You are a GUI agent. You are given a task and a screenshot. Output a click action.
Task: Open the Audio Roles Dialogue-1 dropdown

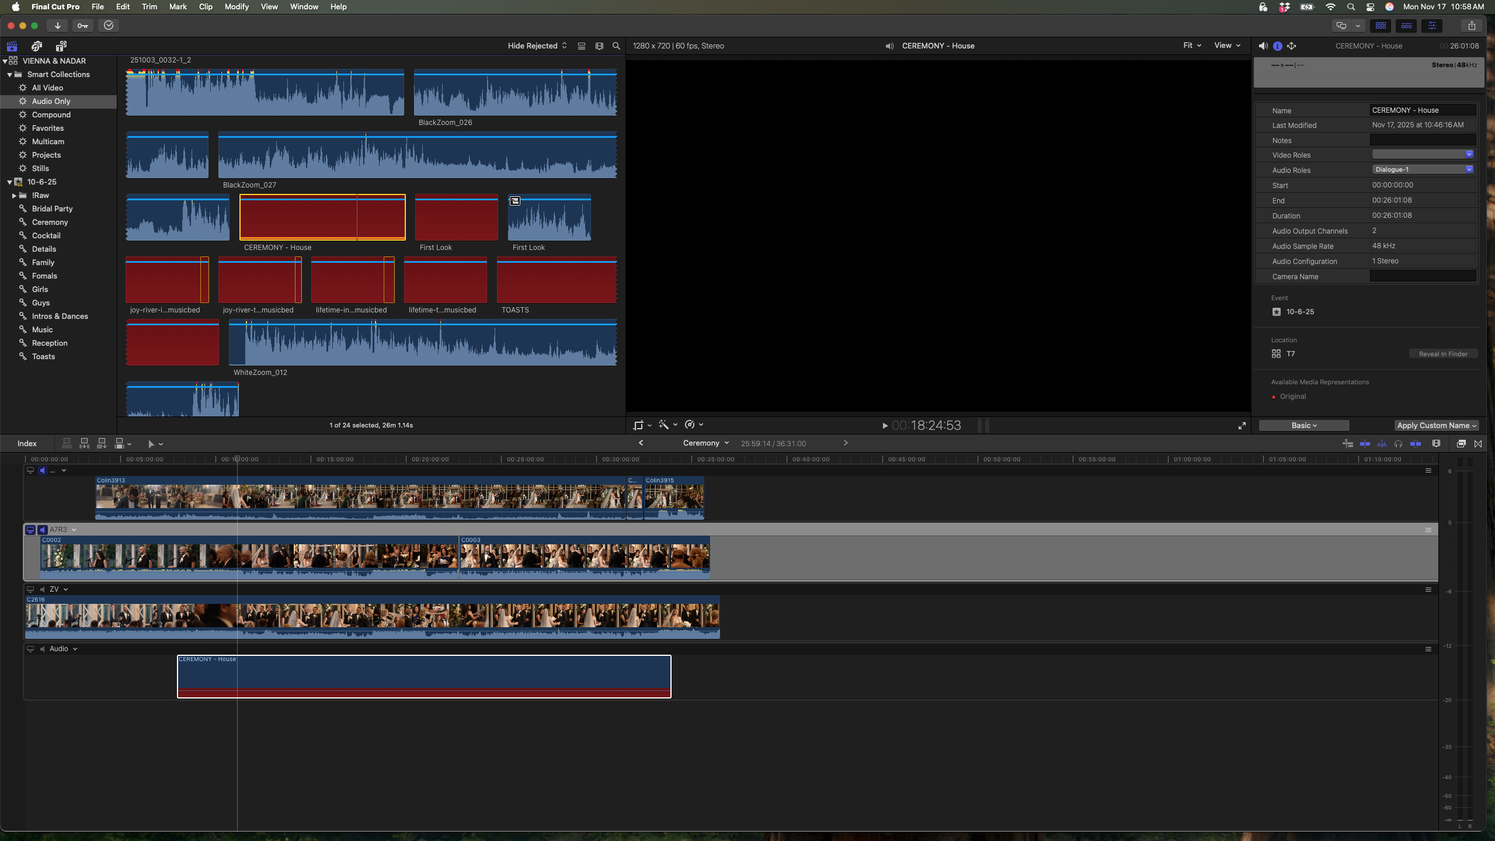(1423, 170)
